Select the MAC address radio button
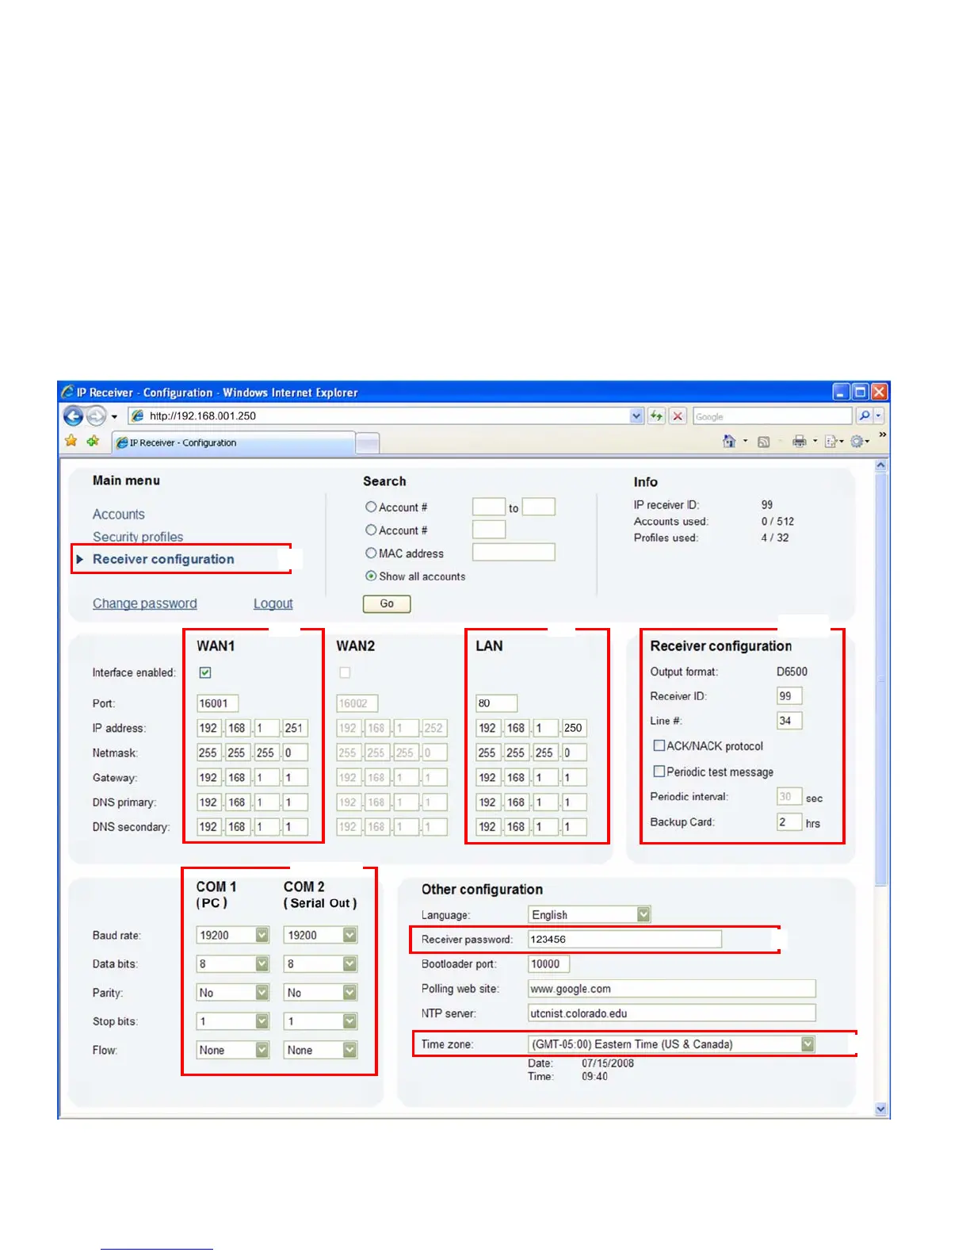 (x=371, y=553)
